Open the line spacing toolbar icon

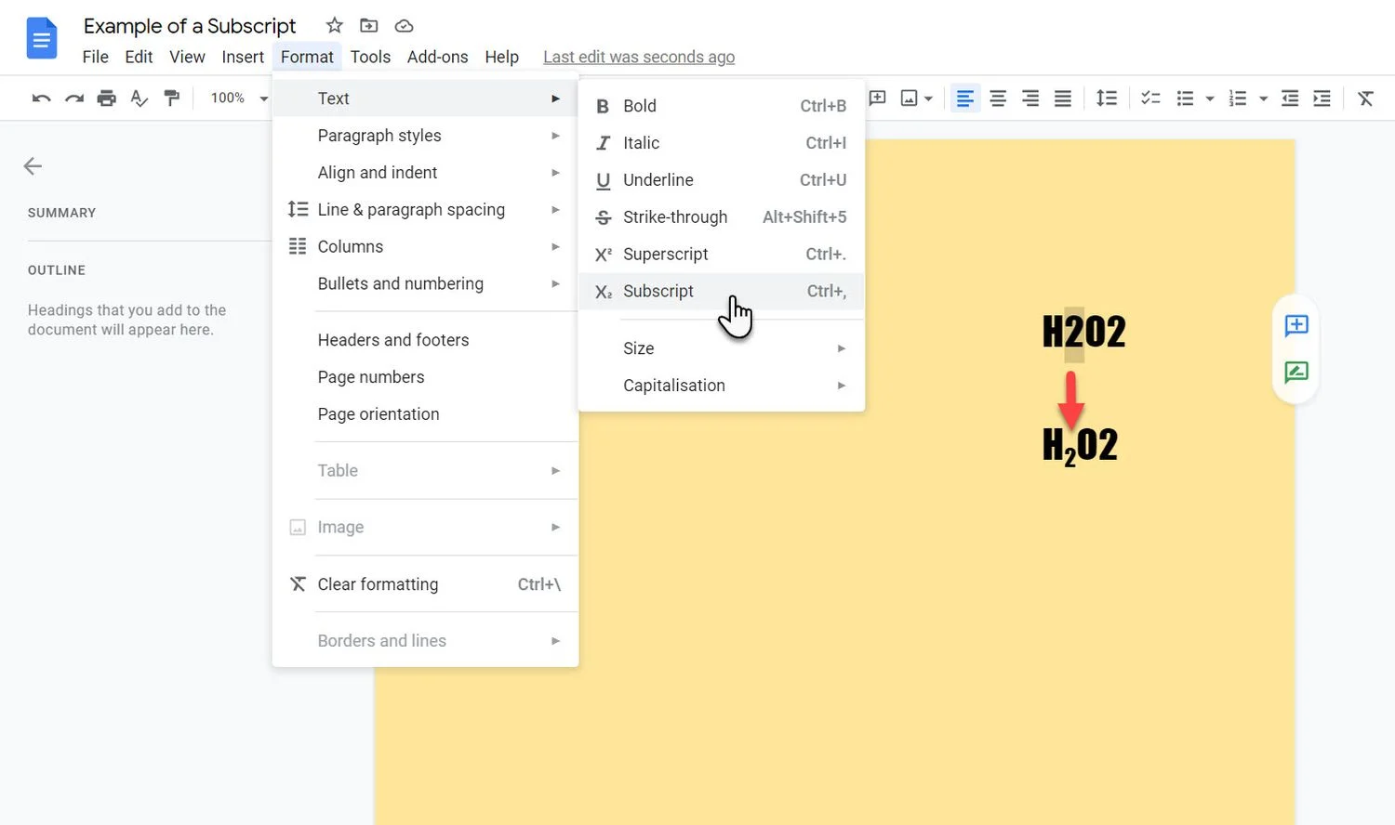click(x=1106, y=98)
